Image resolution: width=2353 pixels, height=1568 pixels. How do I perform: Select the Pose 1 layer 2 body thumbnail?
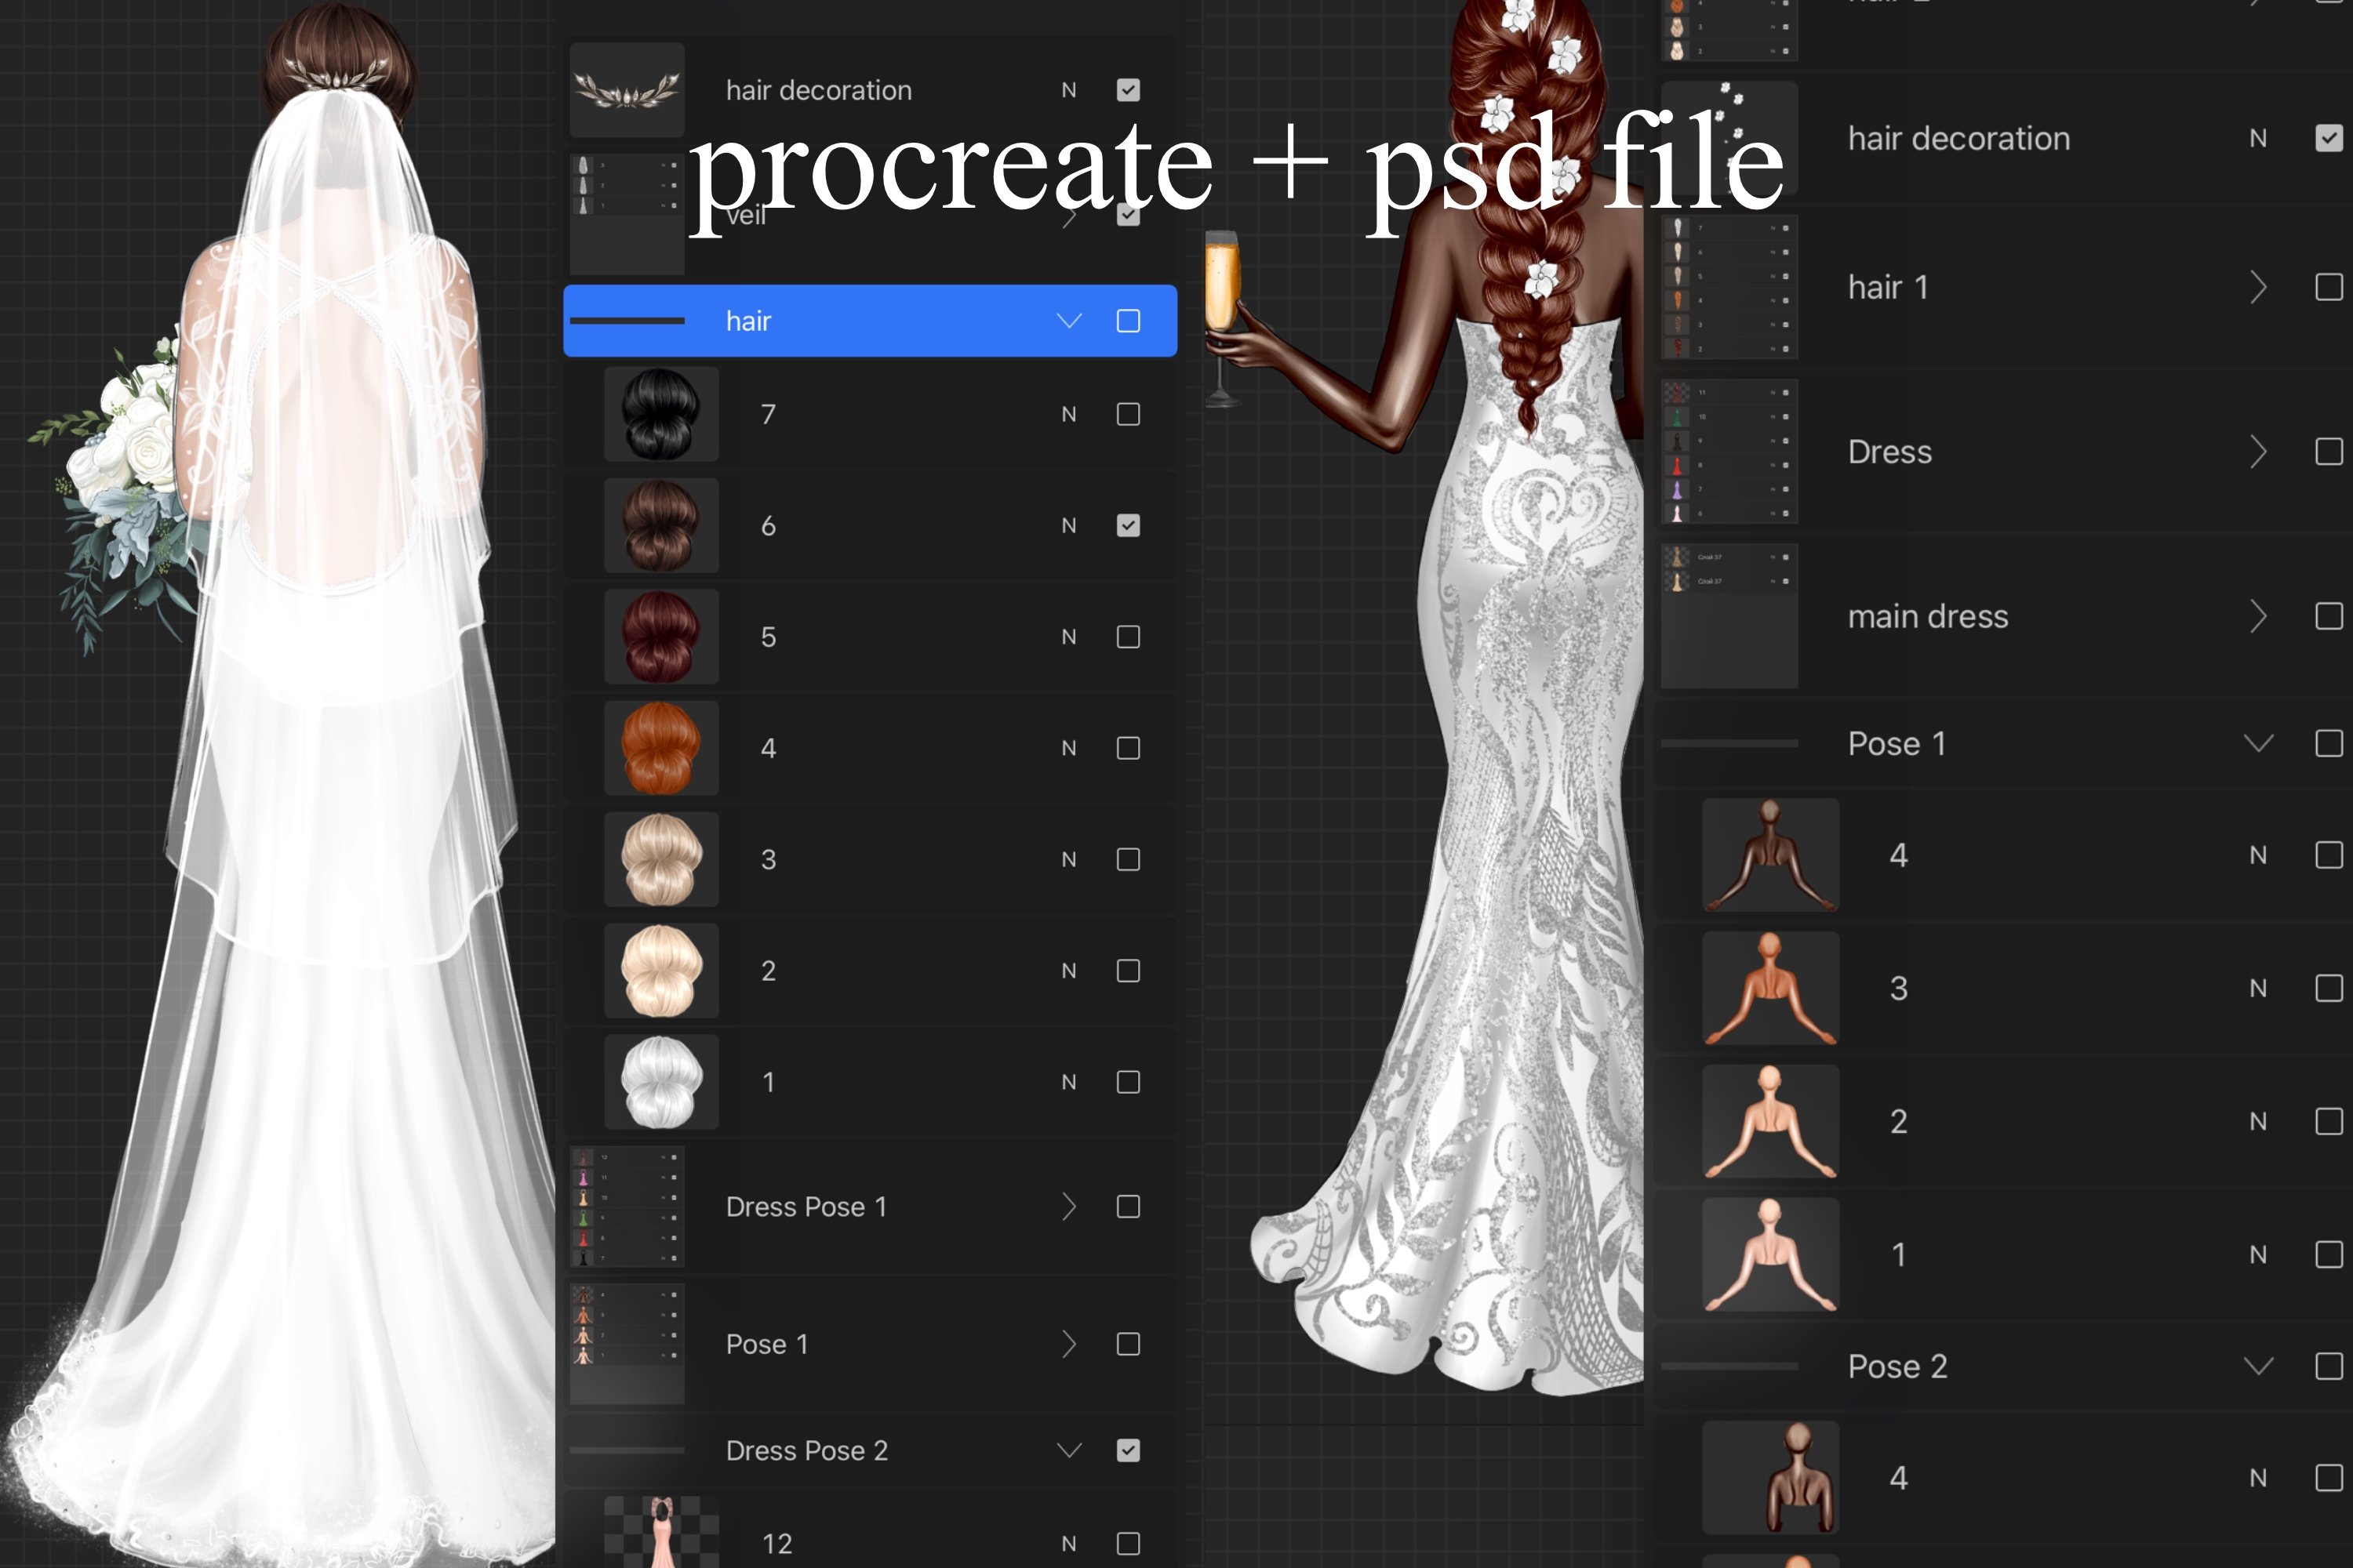(x=1771, y=1121)
